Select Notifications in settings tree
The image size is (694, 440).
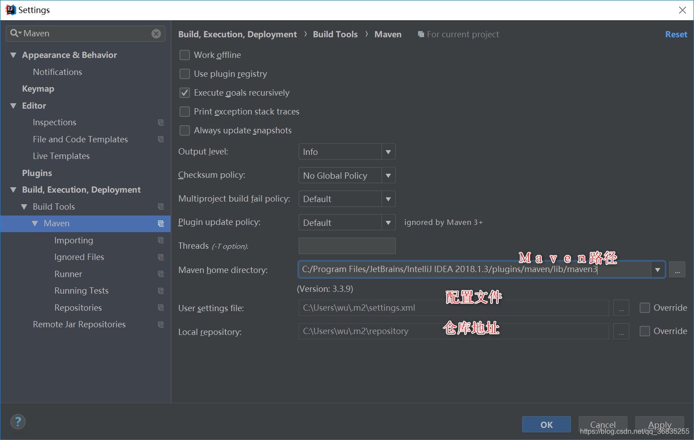[x=57, y=72]
